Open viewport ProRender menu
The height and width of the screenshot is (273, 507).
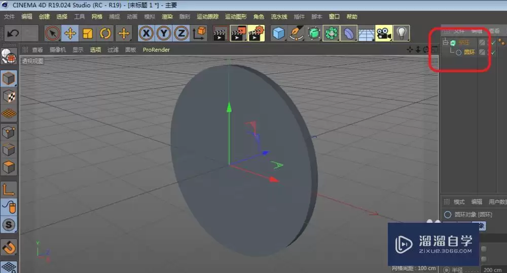[156, 50]
